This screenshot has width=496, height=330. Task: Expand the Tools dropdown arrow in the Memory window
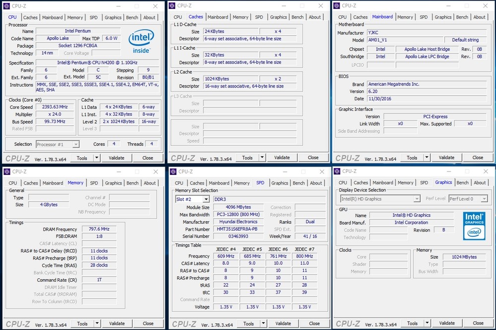click(97, 324)
